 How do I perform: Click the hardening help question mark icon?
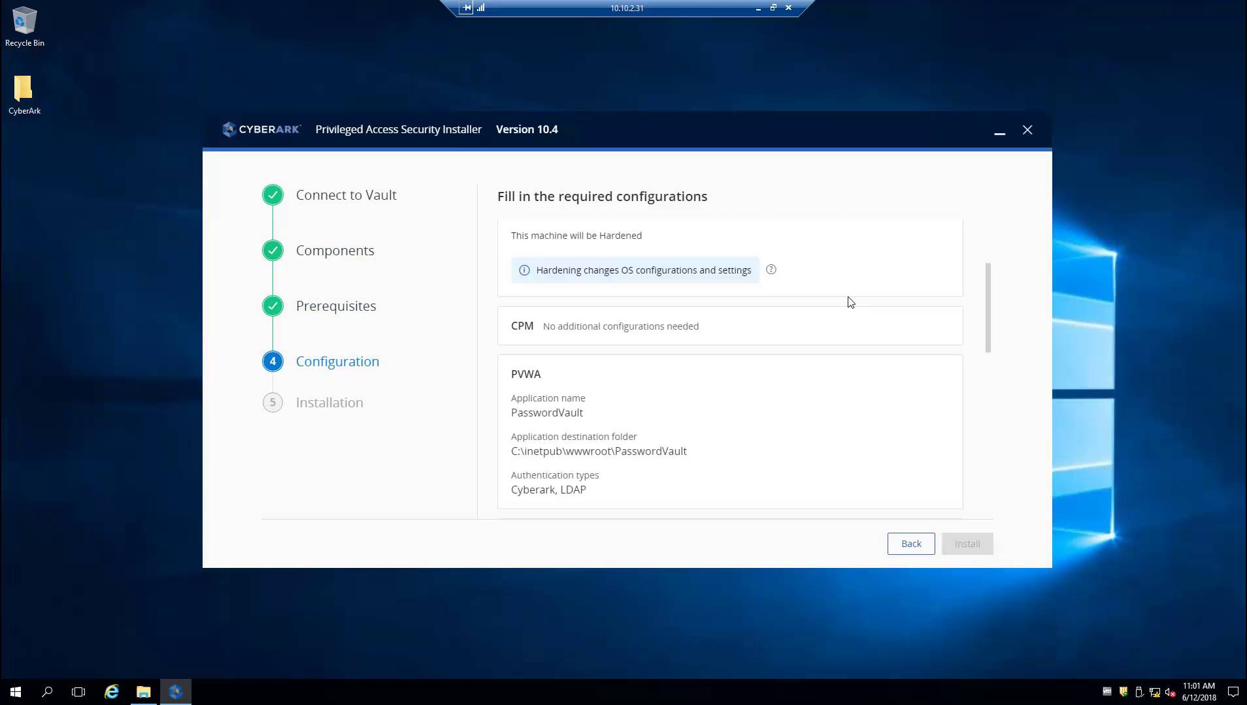click(771, 270)
